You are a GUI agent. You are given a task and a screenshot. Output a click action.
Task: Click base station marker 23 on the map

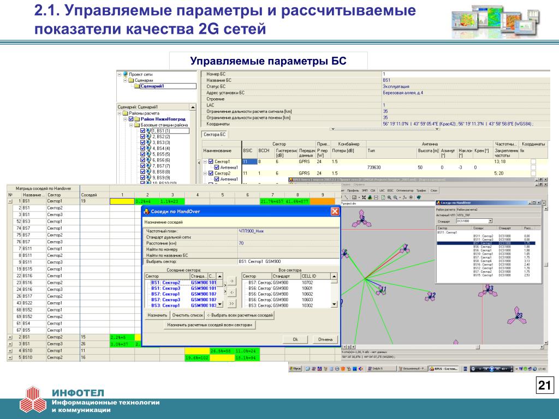pyautogui.click(x=516, y=316)
